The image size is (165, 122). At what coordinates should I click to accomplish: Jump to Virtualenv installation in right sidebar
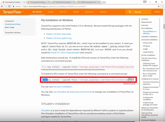[149, 37]
